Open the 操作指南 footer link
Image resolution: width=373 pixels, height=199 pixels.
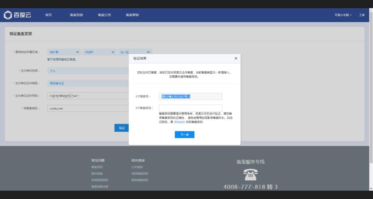[x=97, y=174]
